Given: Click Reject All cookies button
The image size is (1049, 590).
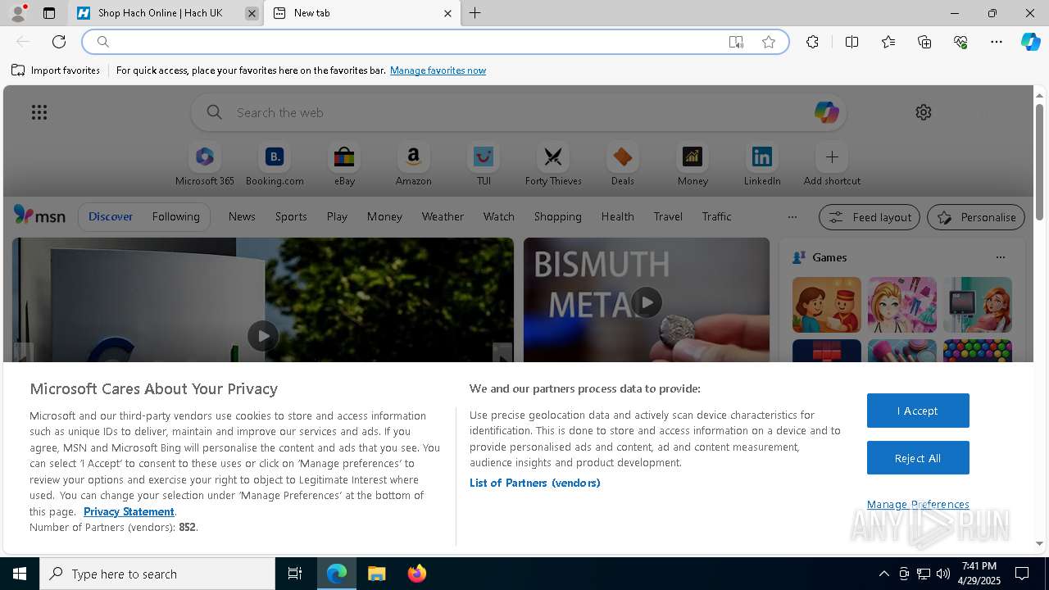Looking at the screenshot, I should click(918, 458).
